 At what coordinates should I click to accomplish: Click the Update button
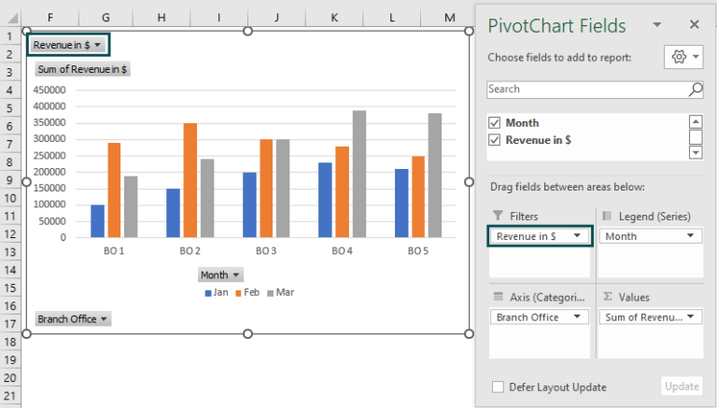pyautogui.click(x=682, y=387)
